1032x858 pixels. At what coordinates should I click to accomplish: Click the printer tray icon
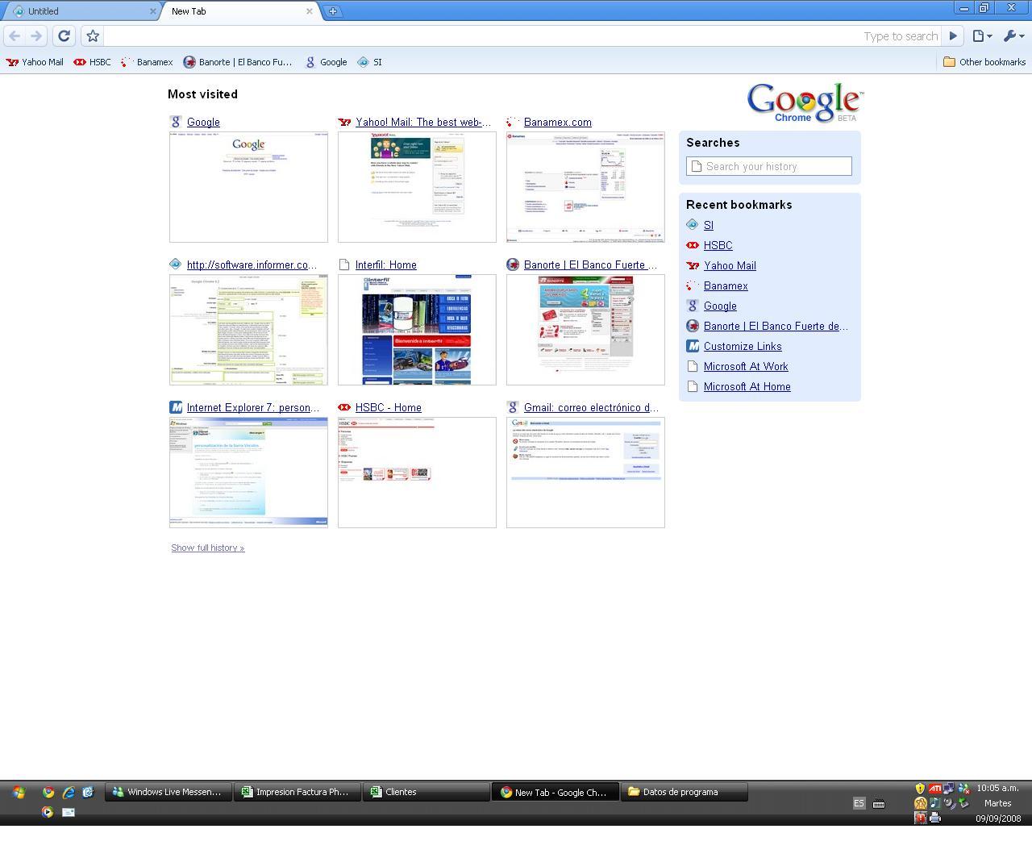pyautogui.click(x=935, y=818)
